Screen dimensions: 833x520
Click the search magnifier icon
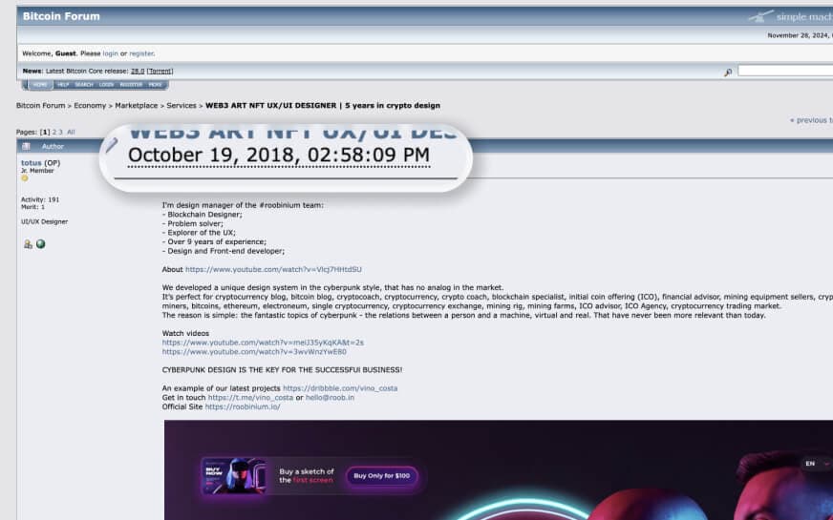pos(728,73)
